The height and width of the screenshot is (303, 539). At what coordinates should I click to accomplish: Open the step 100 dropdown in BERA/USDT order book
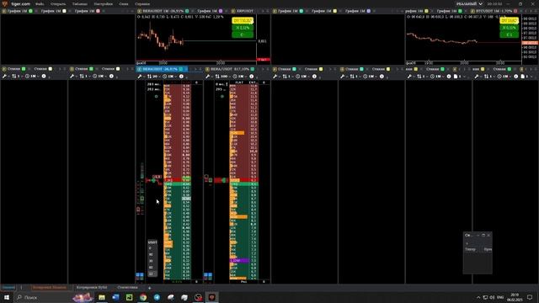(226, 77)
